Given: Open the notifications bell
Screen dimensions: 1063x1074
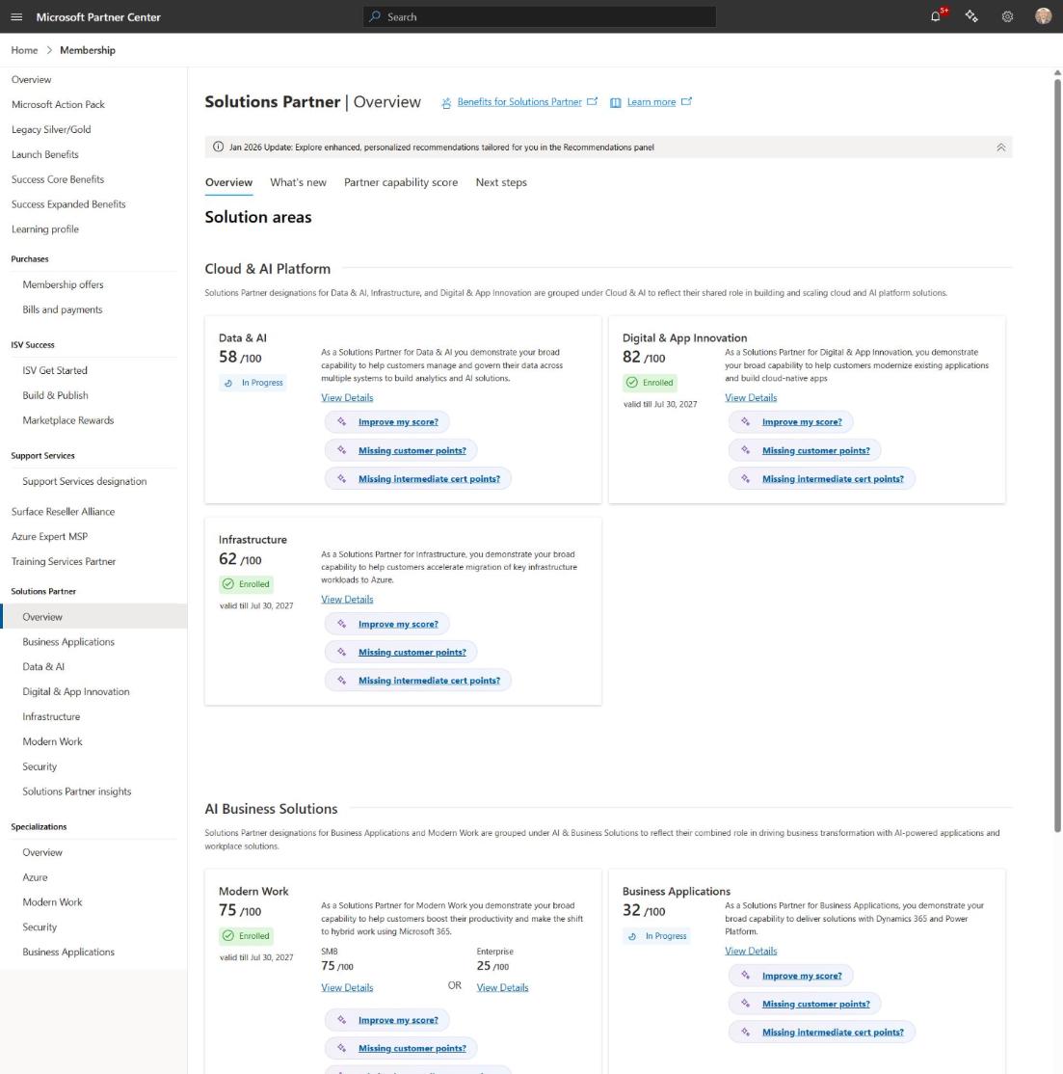Looking at the screenshot, I should tap(936, 16).
